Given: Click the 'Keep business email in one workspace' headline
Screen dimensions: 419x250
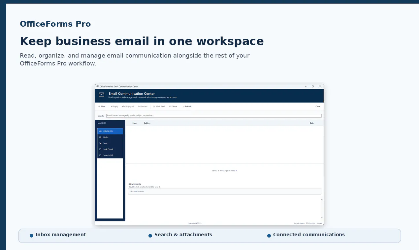Looking at the screenshot, I should coord(142,41).
